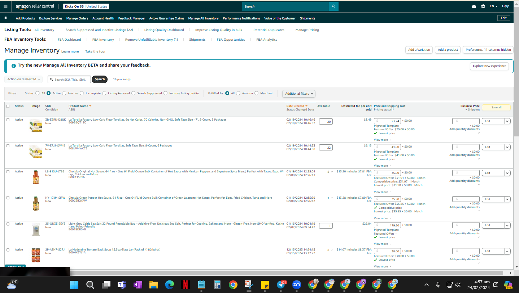Open Voice of the Customer
The image size is (519, 293).
point(280,18)
